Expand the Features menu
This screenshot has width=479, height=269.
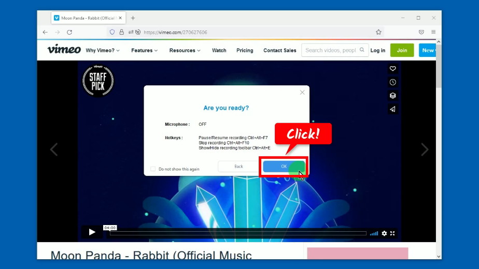click(x=145, y=50)
